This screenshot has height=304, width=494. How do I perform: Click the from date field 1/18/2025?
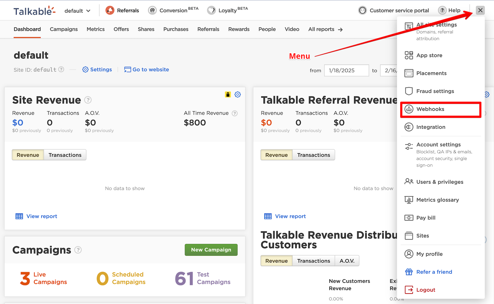click(346, 70)
